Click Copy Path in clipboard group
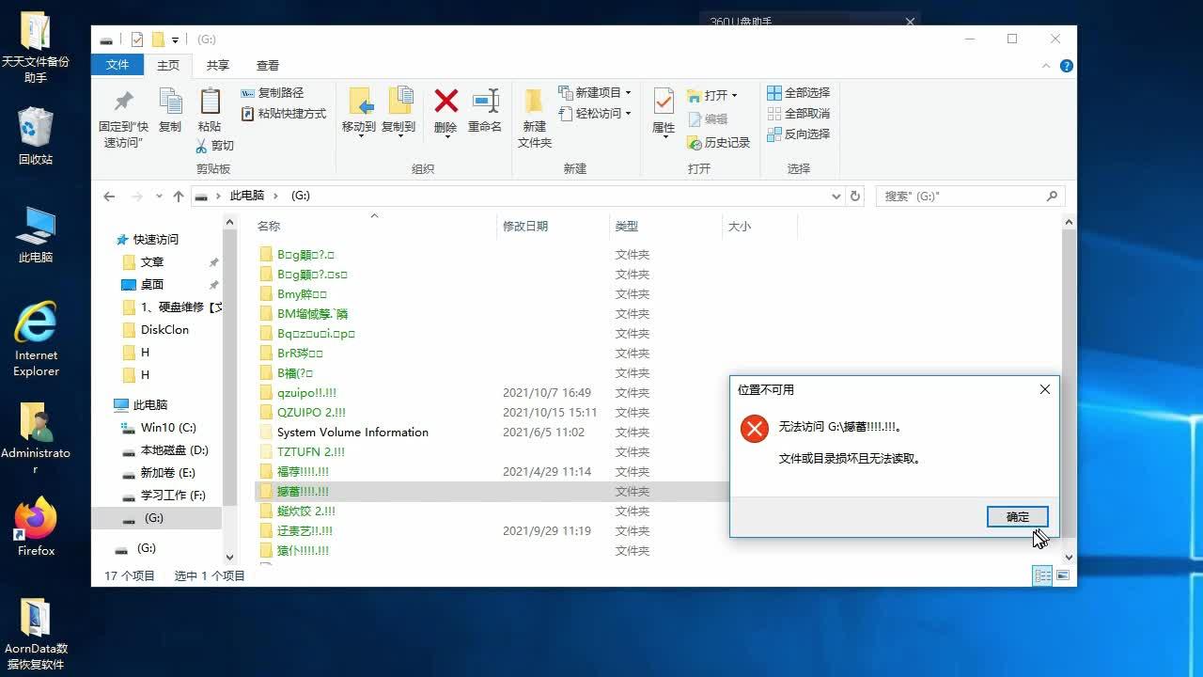This screenshot has height=677, width=1203. [x=273, y=93]
